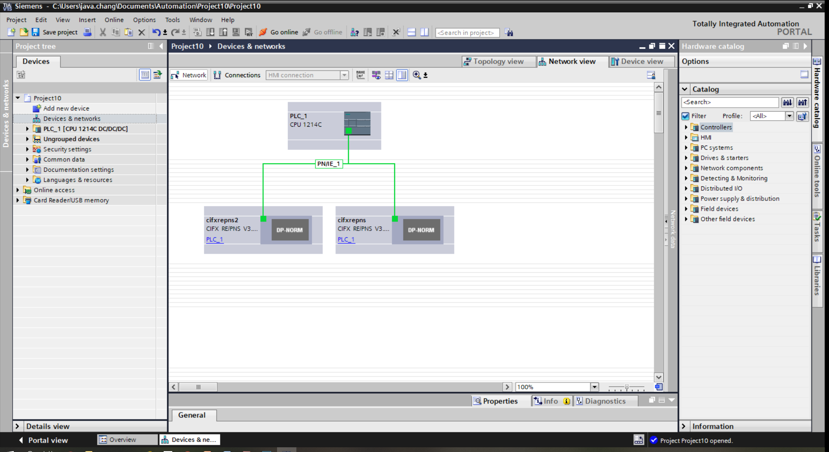Expand Distributed I/O catalog folder
This screenshot has height=452, width=829.
pos(686,188)
